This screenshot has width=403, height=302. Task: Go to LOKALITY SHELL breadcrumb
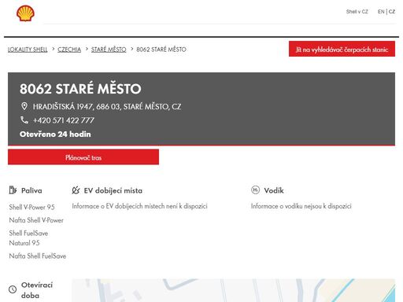click(x=28, y=50)
